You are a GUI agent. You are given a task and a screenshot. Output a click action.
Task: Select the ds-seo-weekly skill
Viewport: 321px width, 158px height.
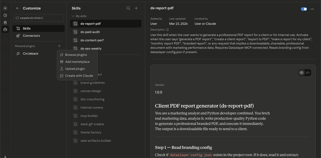point(106,48)
